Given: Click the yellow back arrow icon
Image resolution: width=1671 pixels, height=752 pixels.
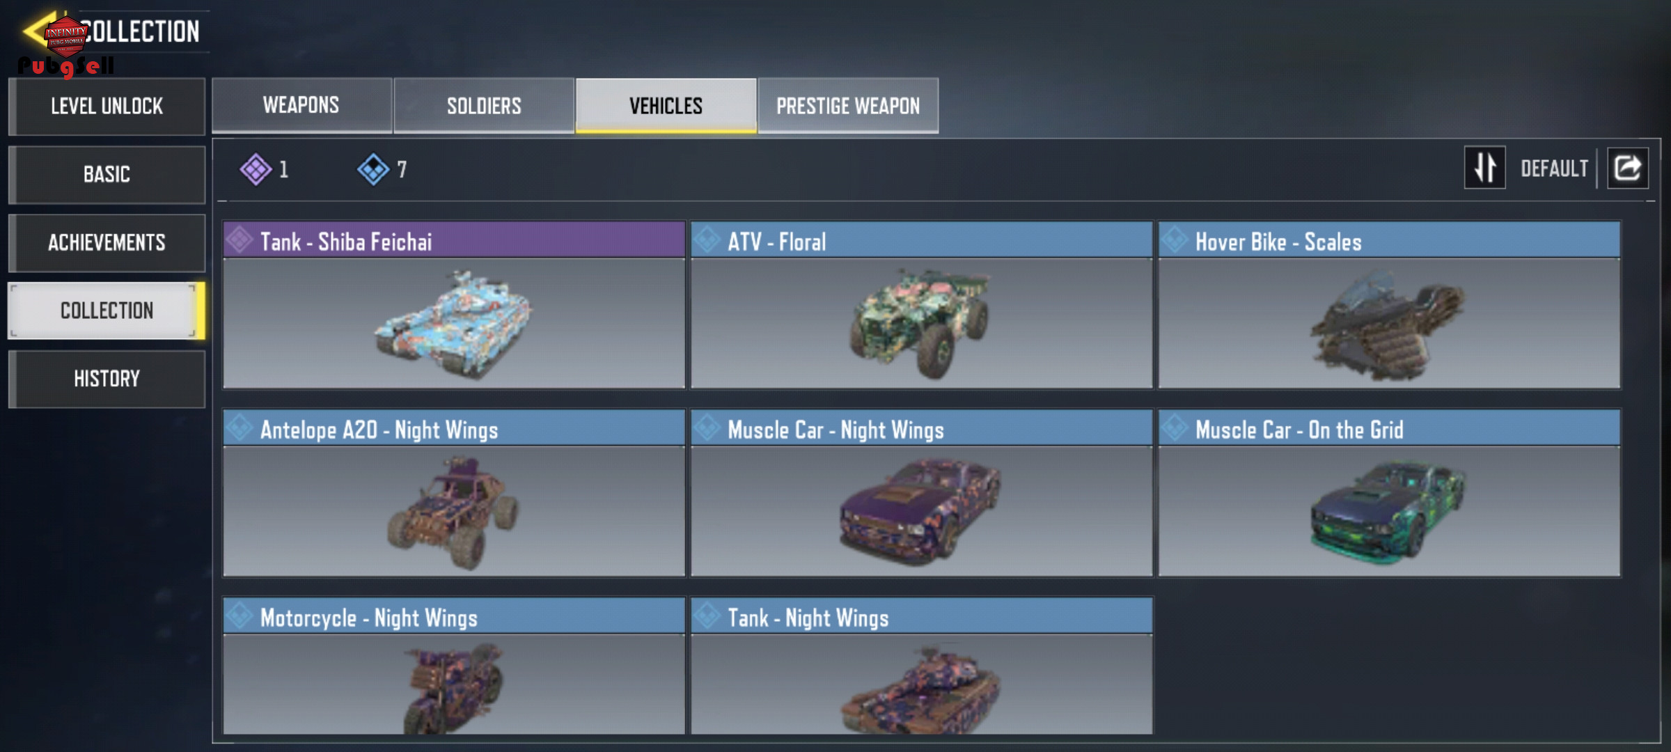Looking at the screenshot, I should coord(38,31).
